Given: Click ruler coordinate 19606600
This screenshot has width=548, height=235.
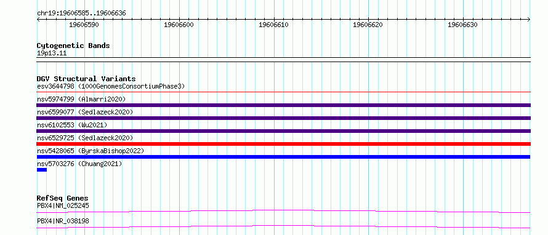Looking at the screenshot, I should click(x=179, y=25).
